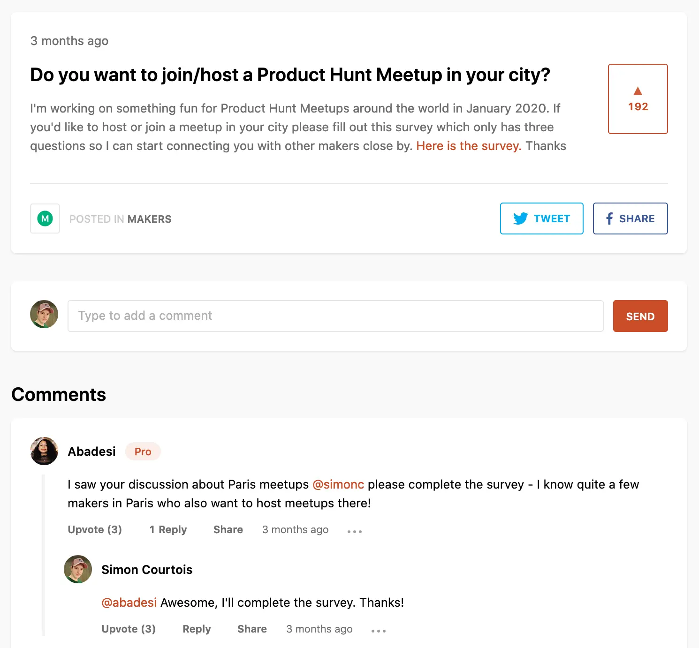Click the green Makers community icon

45,219
